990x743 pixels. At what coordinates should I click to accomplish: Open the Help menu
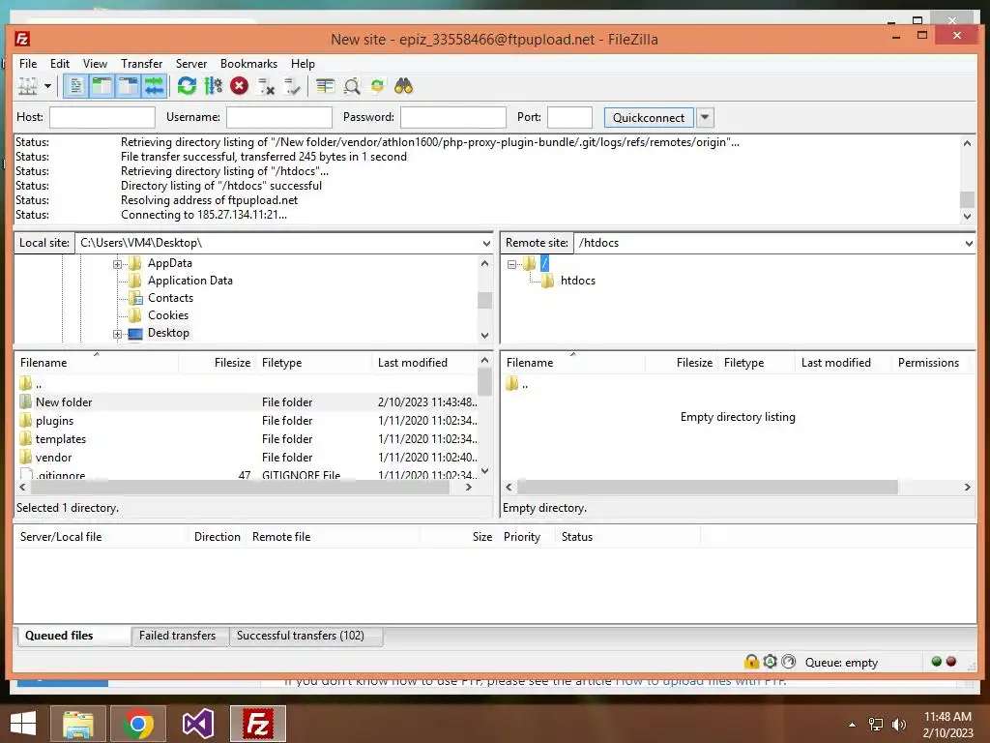[x=303, y=64]
